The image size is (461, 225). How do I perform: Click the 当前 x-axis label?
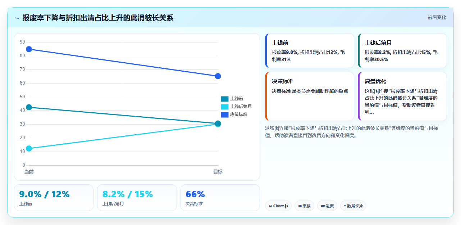click(x=29, y=172)
